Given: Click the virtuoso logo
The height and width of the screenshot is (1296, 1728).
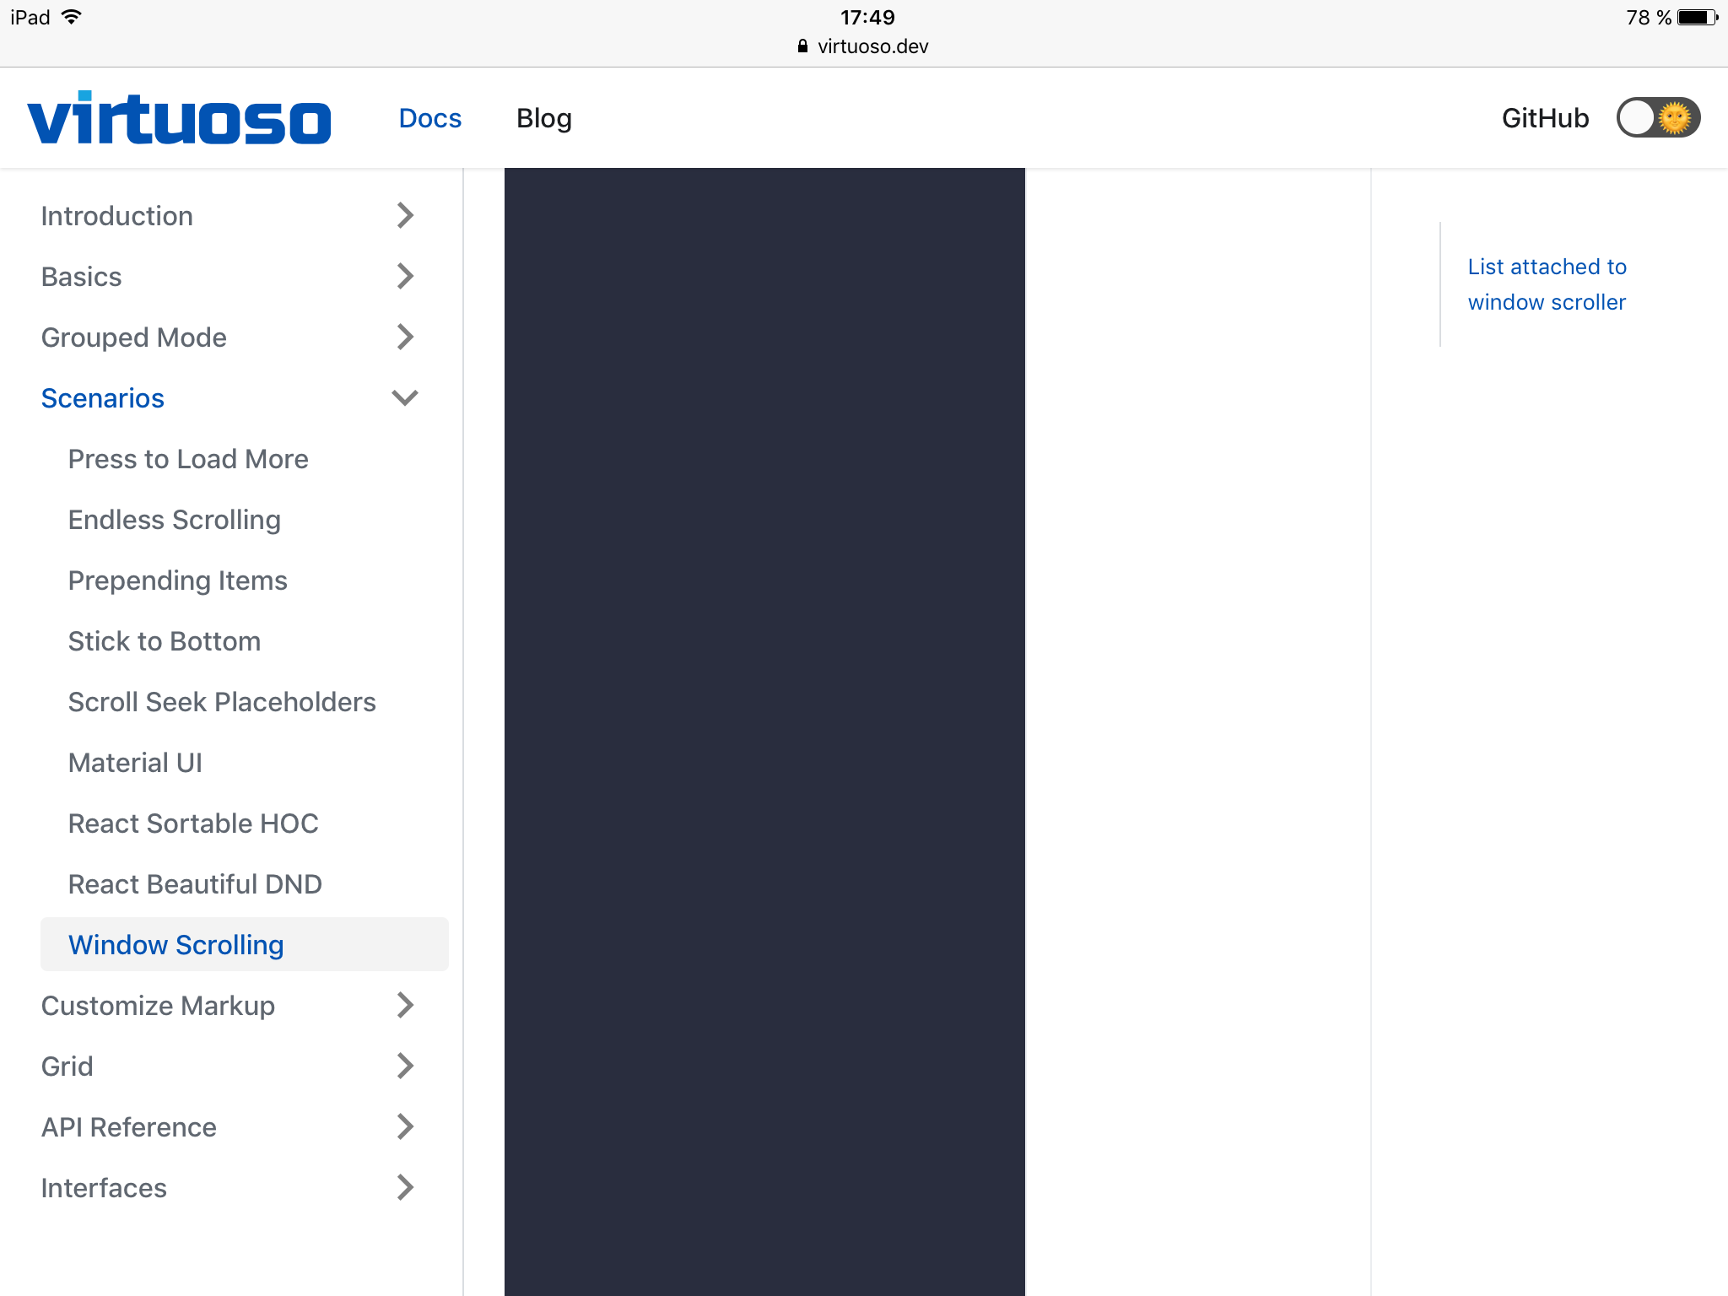Looking at the screenshot, I should [180, 118].
